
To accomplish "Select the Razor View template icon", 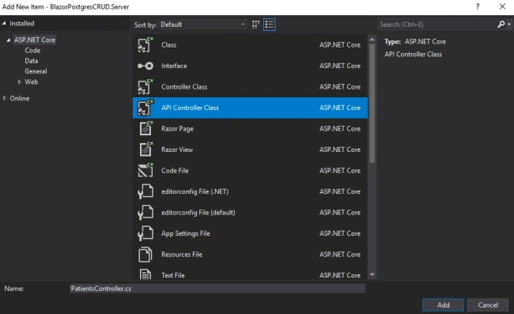I will pos(146,149).
